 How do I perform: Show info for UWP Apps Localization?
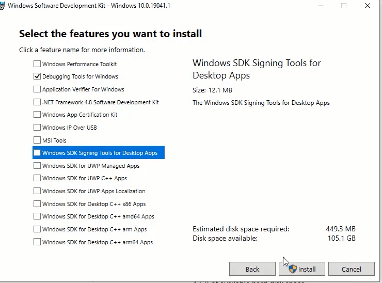point(93,191)
